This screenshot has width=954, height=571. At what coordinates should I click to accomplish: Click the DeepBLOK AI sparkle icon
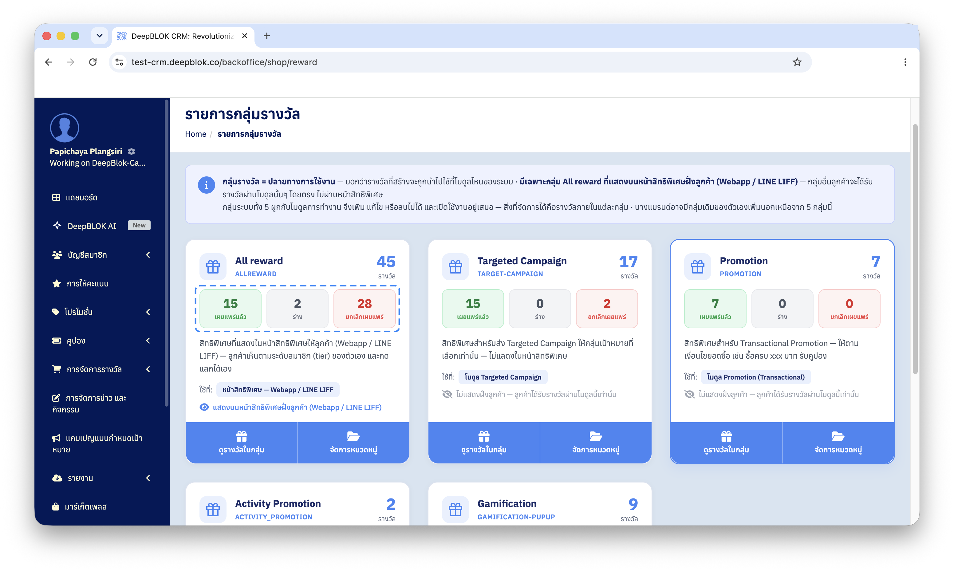[x=57, y=226]
